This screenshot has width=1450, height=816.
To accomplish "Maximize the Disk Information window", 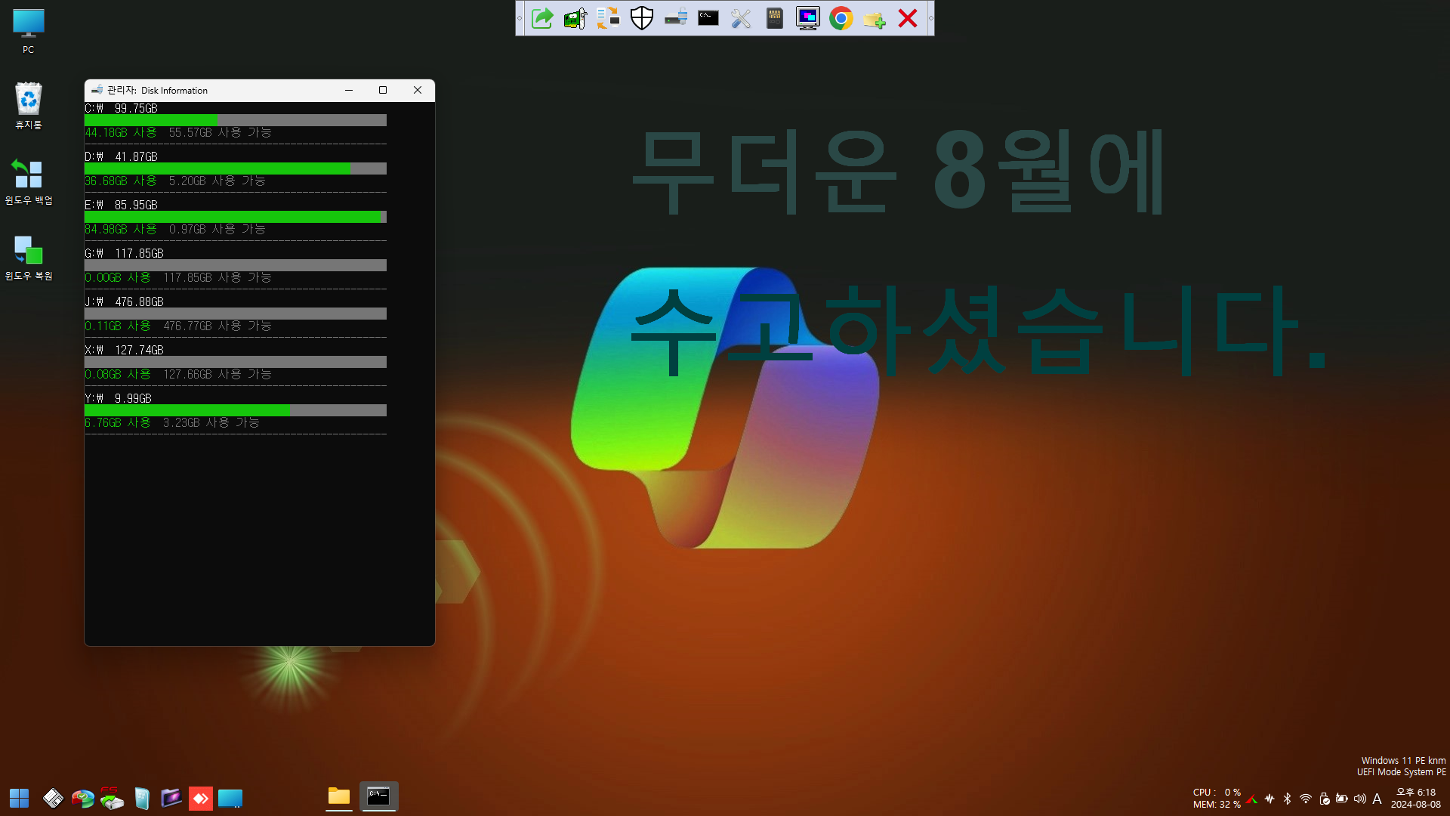I will tap(383, 90).
